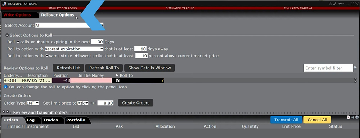Open the Trades tab
Image resolution: width=360 pixels, height=138 pixels.
click(x=50, y=120)
